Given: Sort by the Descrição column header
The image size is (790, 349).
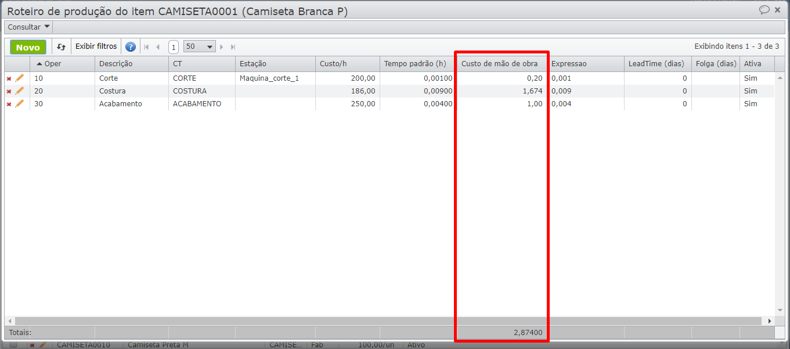Looking at the screenshot, I should click(x=131, y=63).
